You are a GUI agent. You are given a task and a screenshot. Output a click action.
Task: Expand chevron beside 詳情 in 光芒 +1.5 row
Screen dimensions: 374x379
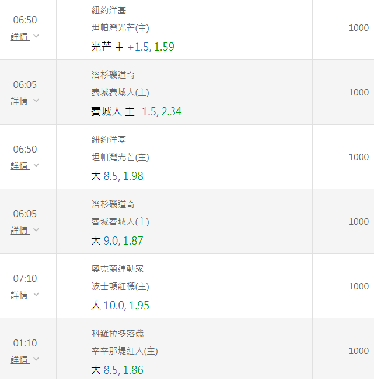pyautogui.click(x=36, y=36)
